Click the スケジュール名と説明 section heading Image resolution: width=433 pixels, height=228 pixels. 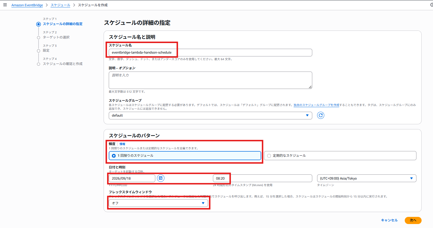pos(132,37)
